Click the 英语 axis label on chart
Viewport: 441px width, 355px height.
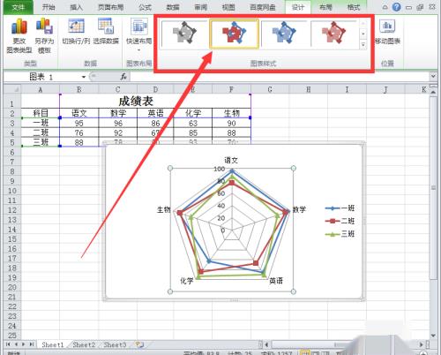[x=276, y=281]
